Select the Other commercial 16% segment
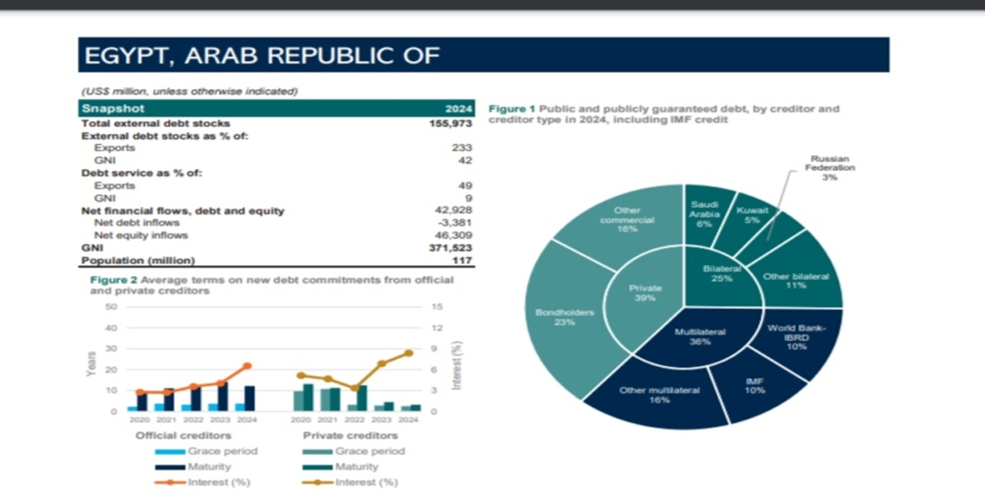 [x=633, y=220]
